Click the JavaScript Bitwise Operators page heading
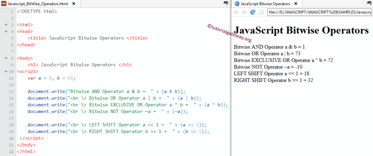Viewport: 373px width, 156px height. pos(302,30)
